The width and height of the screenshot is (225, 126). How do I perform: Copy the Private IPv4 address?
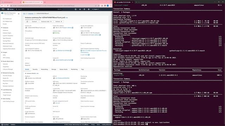[x=82, y=28]
